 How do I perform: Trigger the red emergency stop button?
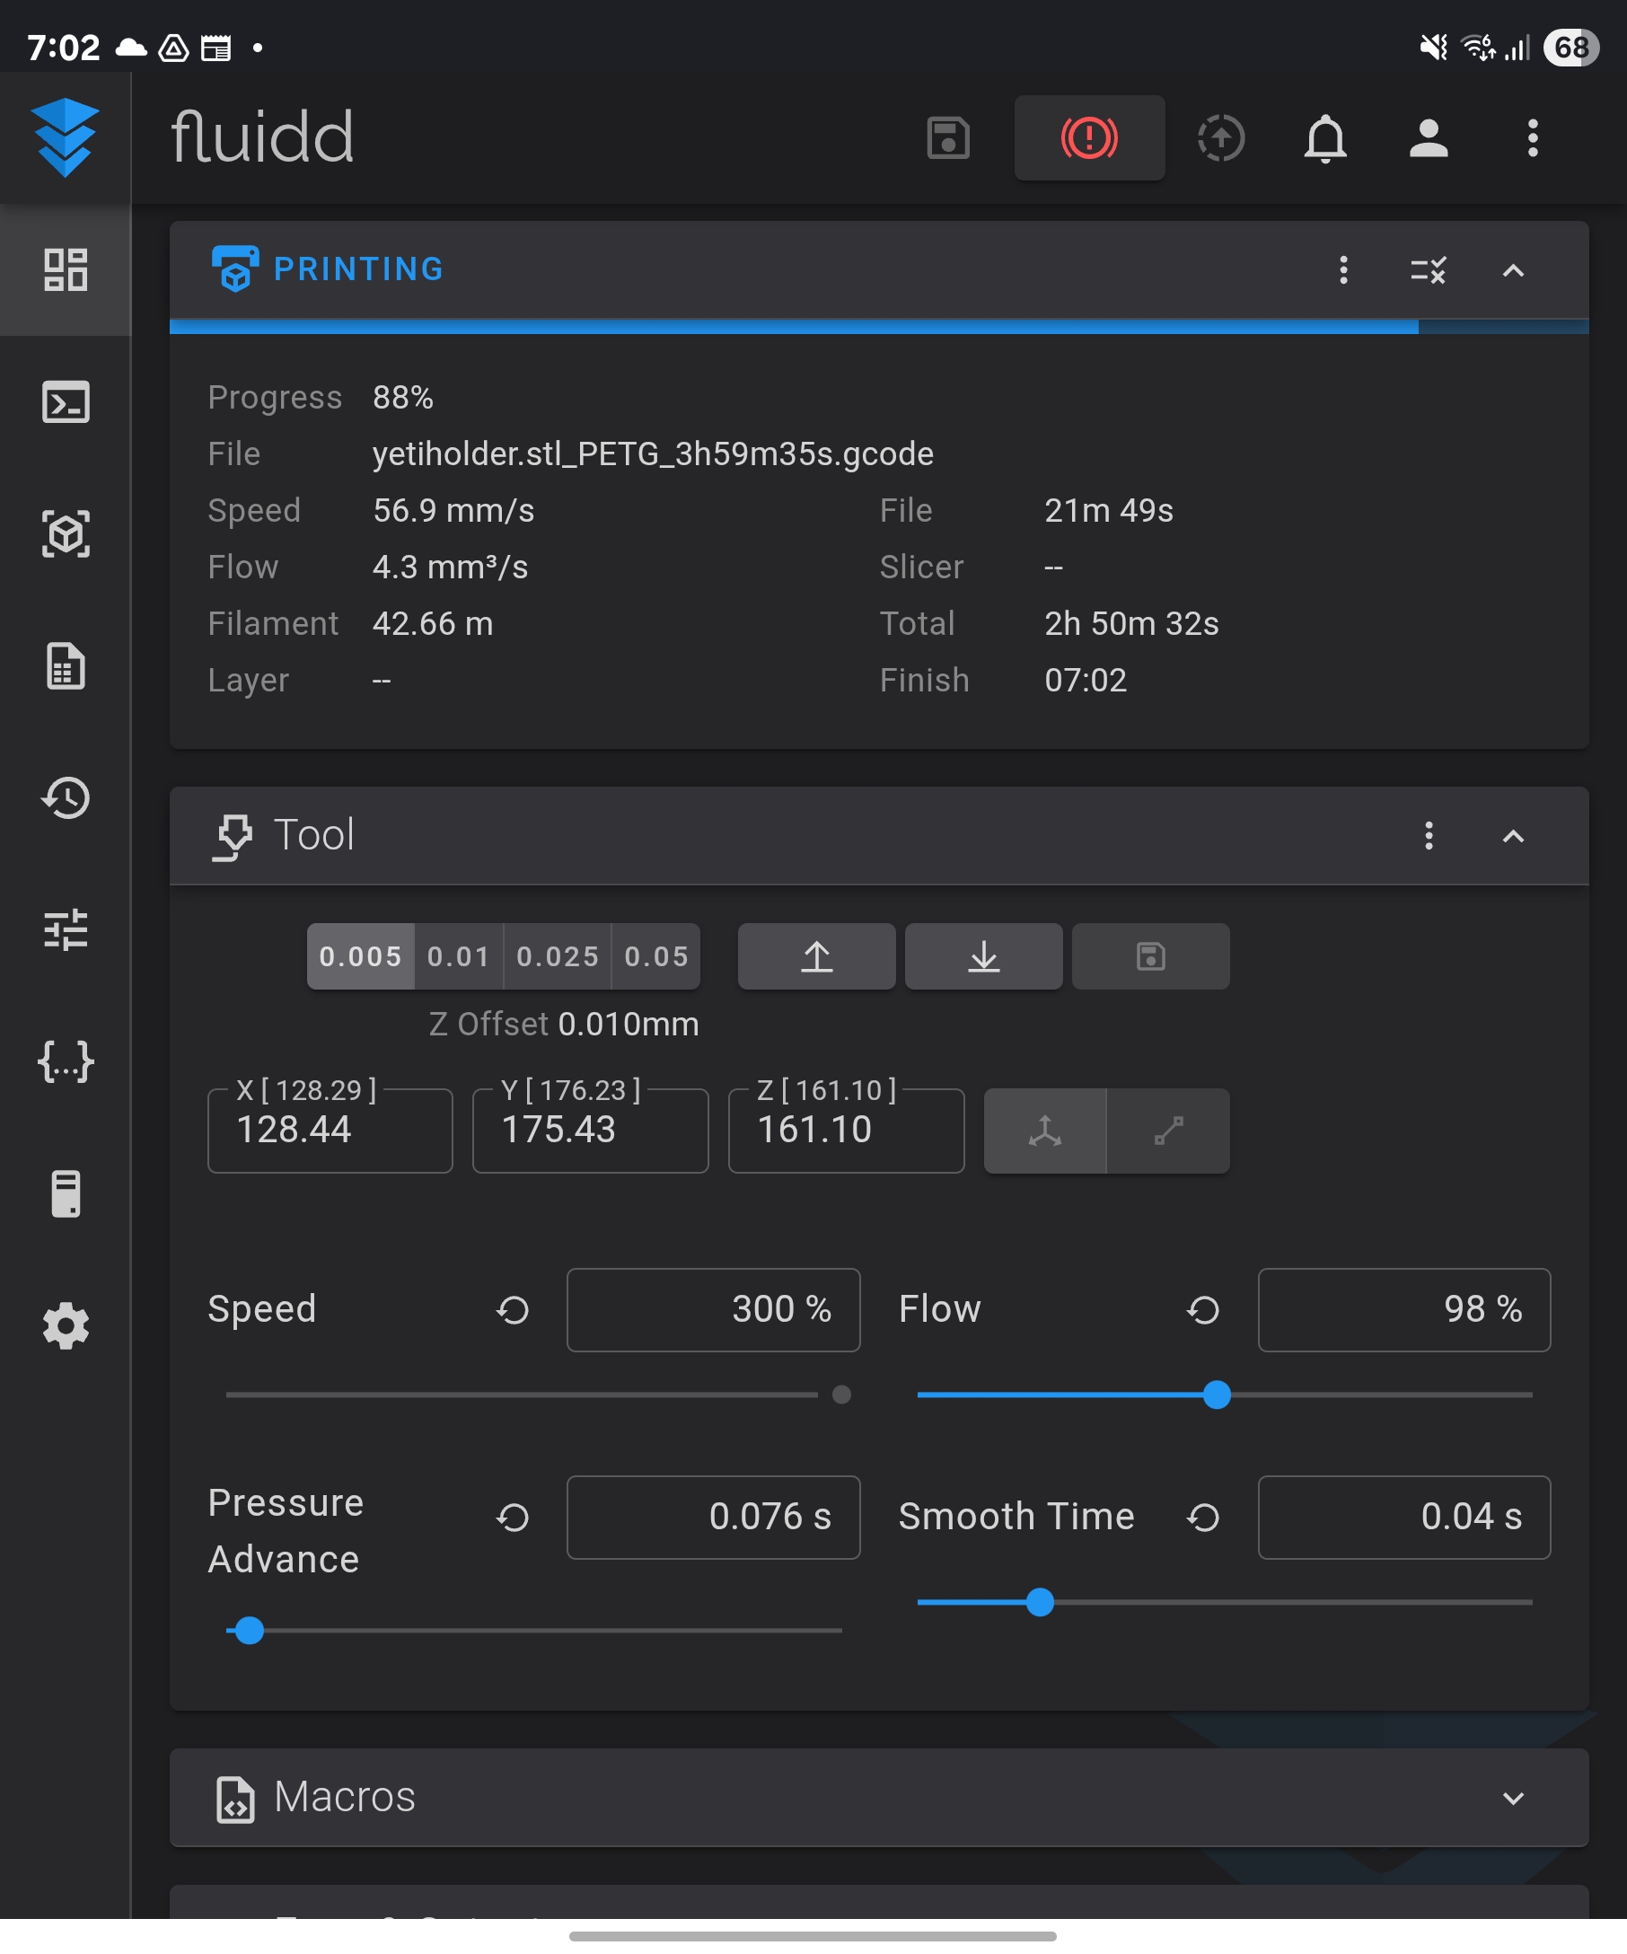click(x=1089, y=137)
